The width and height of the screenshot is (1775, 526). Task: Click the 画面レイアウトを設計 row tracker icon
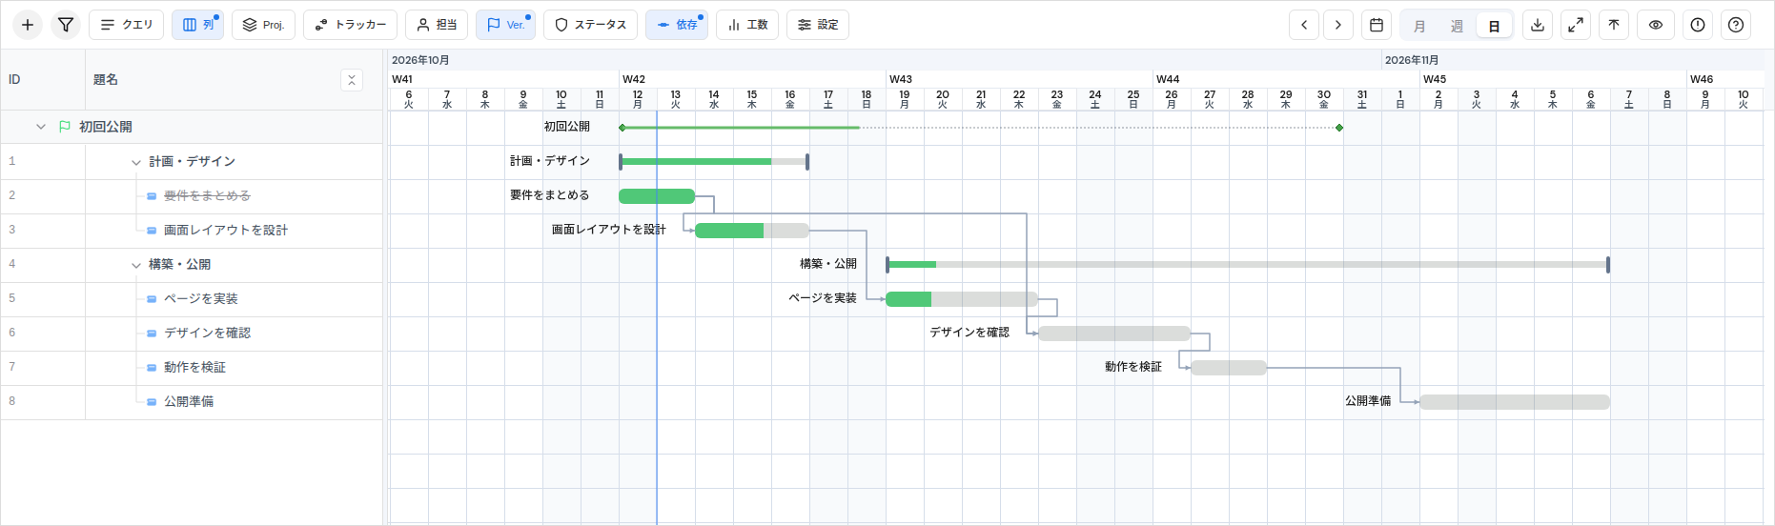click(152, 231)
